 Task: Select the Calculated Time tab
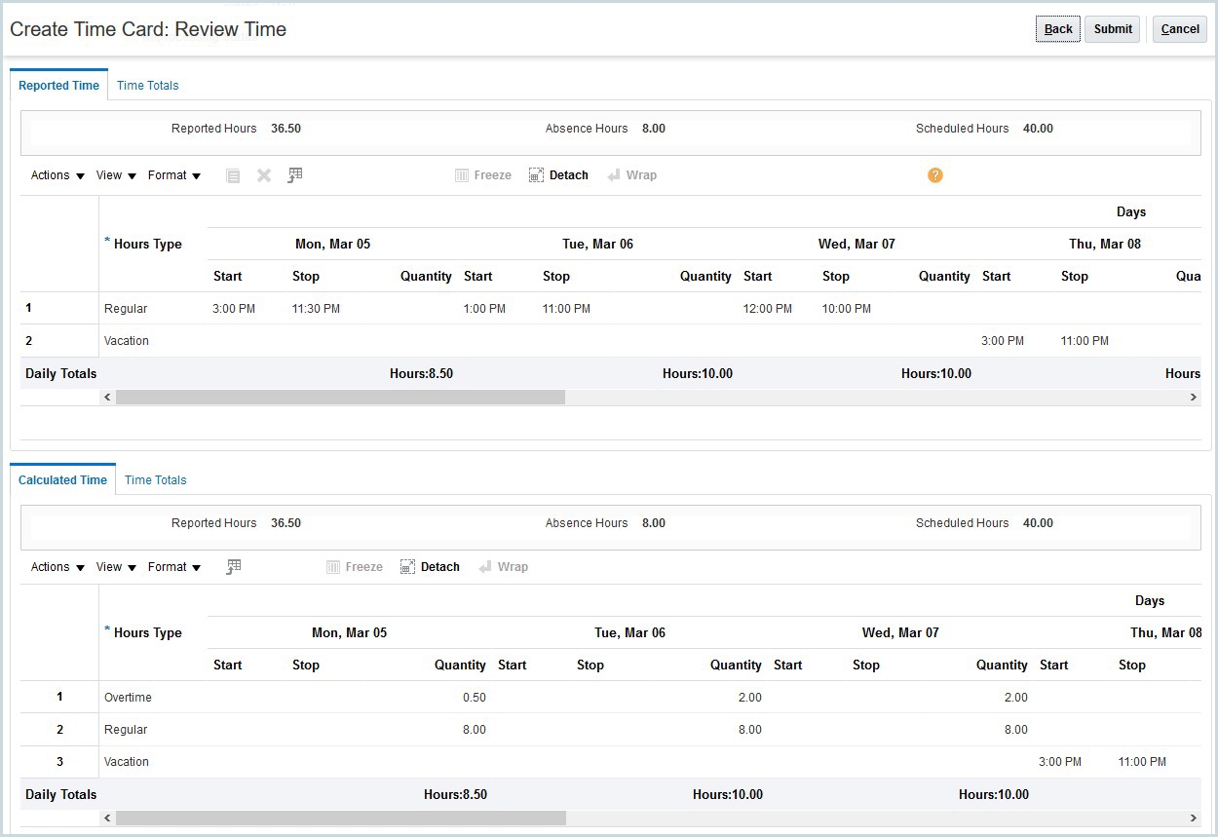(x=62, y=479)
